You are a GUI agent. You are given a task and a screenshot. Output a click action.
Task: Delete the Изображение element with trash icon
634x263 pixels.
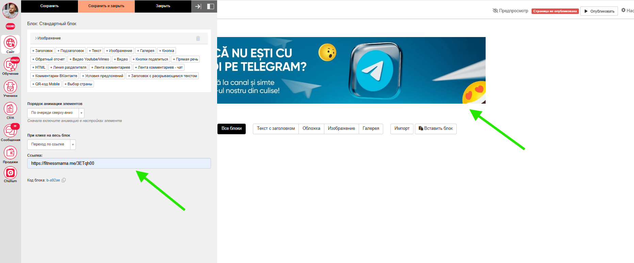pos(198,38)
